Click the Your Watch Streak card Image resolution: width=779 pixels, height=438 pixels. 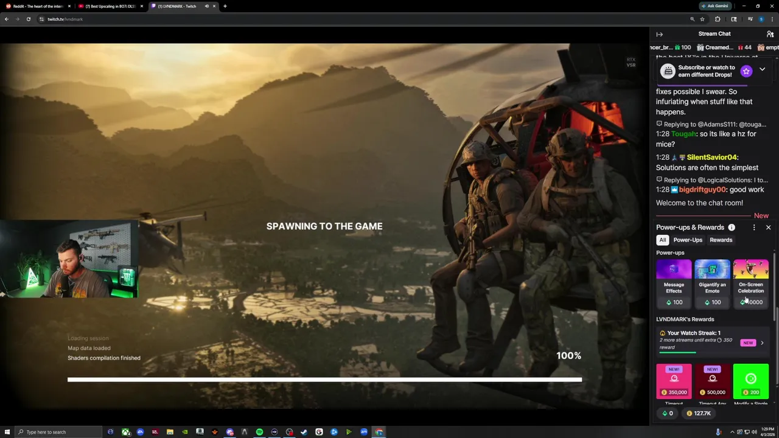(x=712, y=341)
